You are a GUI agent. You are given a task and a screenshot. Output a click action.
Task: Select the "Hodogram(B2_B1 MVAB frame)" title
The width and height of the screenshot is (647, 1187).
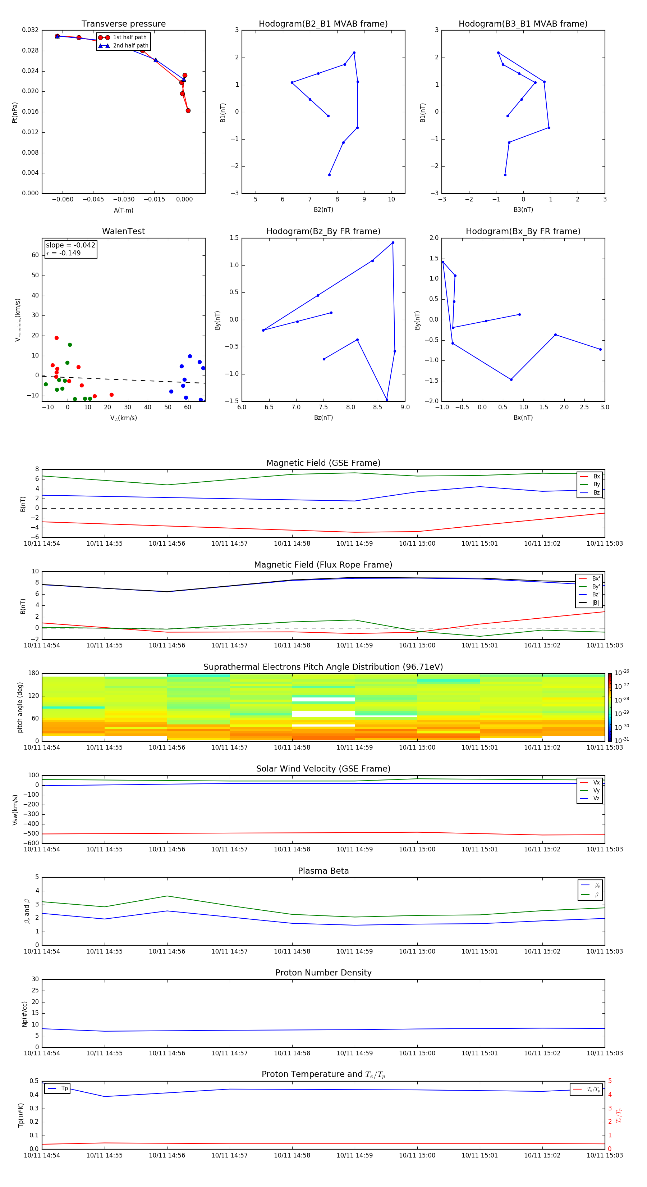click(323, 23)
